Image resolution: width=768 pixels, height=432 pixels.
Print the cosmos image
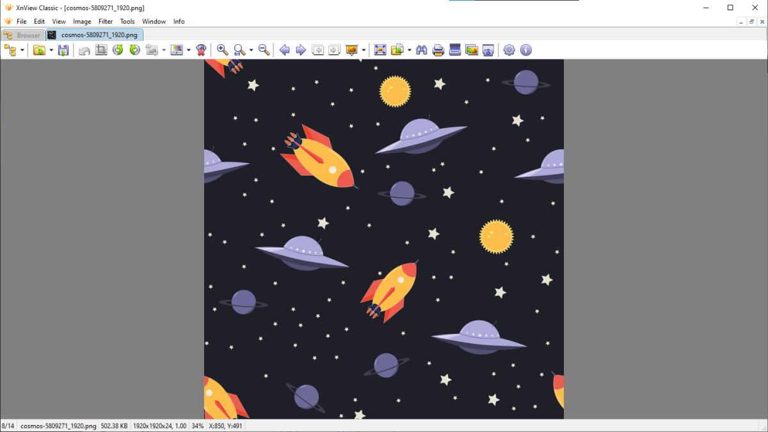point(438,49)
